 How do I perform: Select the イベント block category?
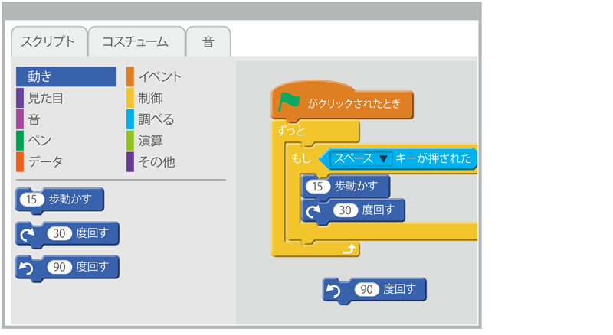tap(154, 76)
